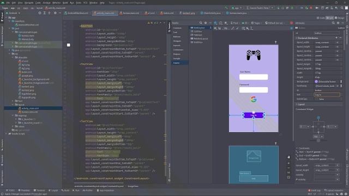349x196 pixels.
Task: Switch editor to Split view mode
Action: point(329,18)
